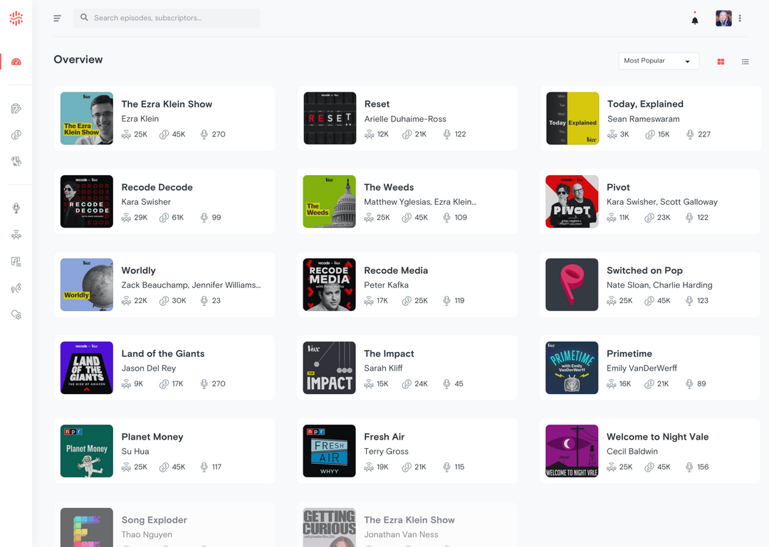Open the Reset podcast title
769x547 pixels.
coord(377,104)
